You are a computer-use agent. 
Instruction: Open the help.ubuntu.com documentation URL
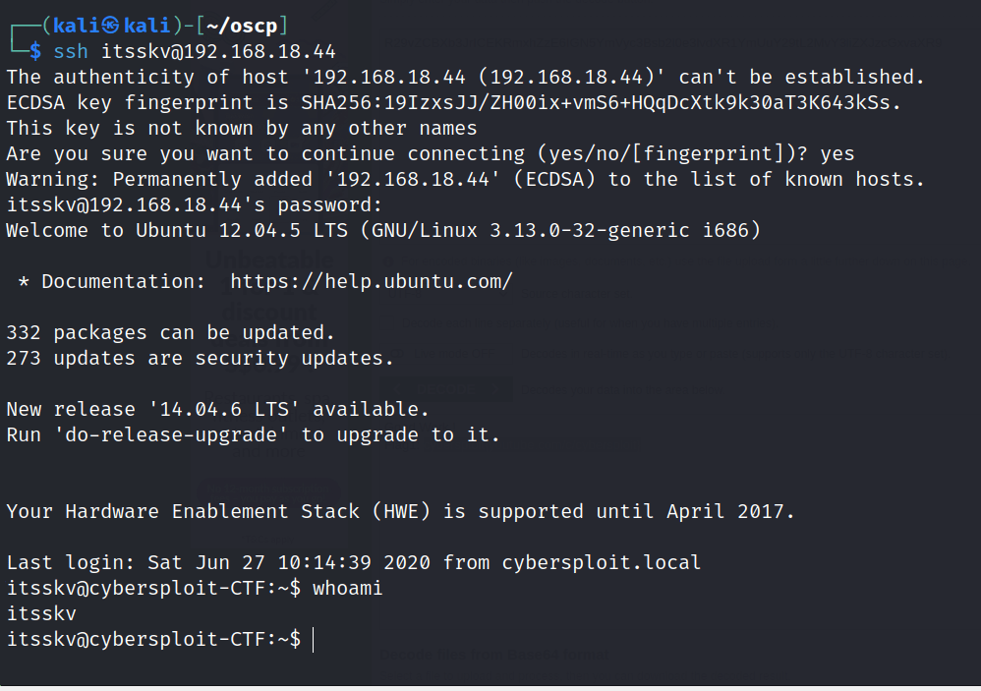372,281
